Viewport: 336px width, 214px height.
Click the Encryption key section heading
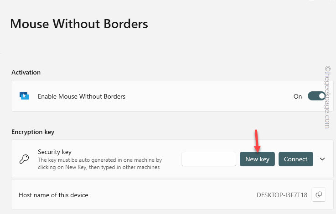coord(33,132)
